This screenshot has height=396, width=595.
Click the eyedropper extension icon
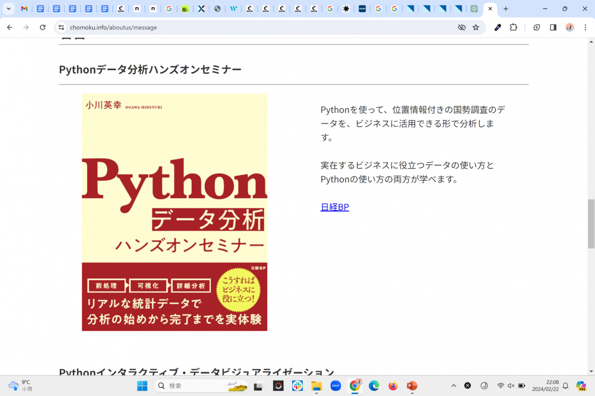(497, 27)
